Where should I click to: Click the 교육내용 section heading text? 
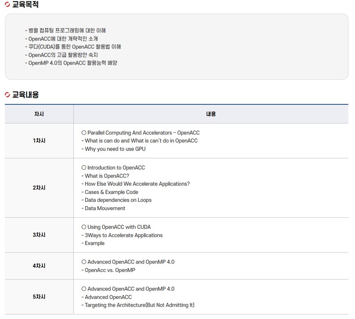click(25, 95)
